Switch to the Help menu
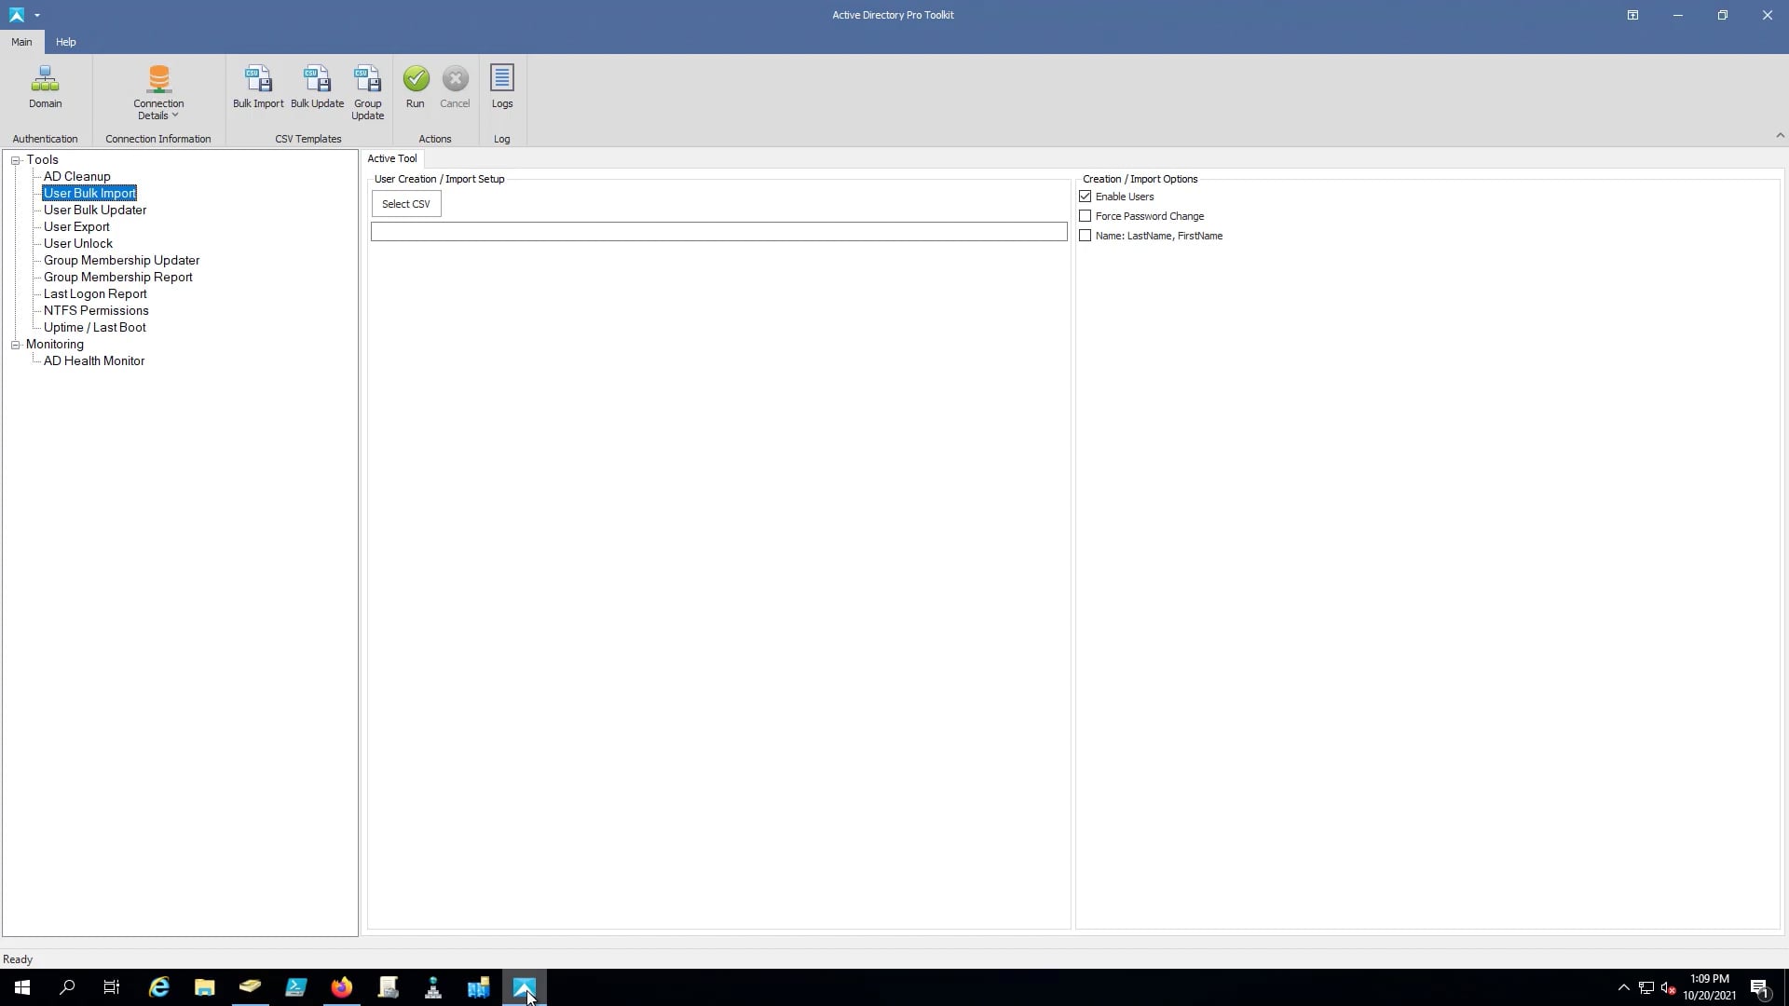The image size is (1789, 1006). click(x=65, y=42)
